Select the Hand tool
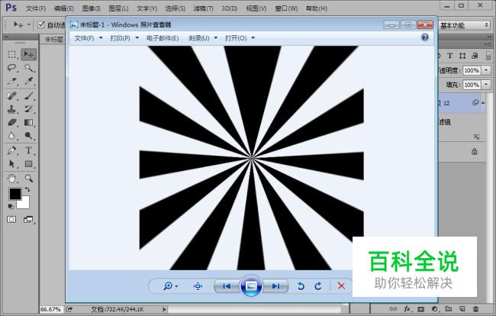The width and height of the screenshot is (496, 316). coord(12,179)
